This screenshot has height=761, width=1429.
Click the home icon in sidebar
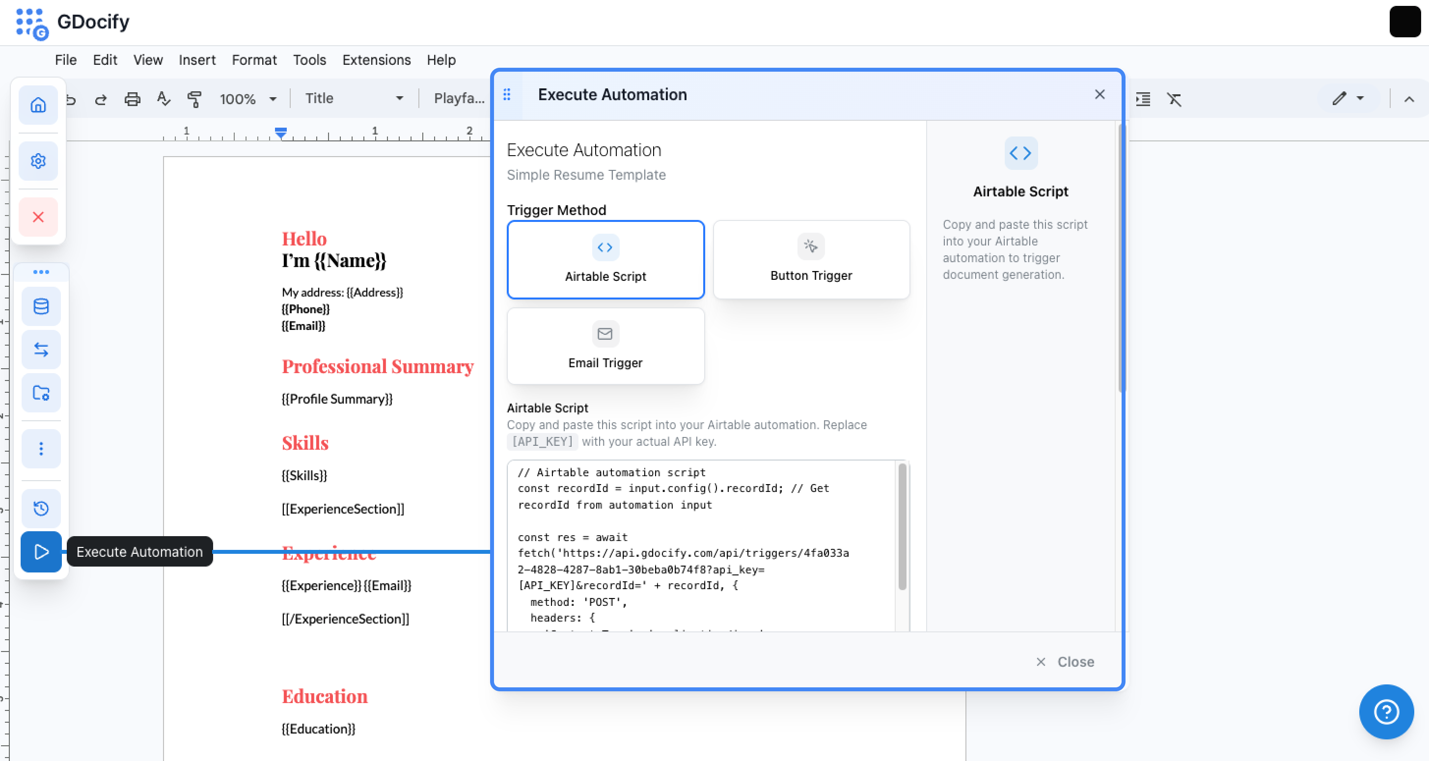click(38, 105)
